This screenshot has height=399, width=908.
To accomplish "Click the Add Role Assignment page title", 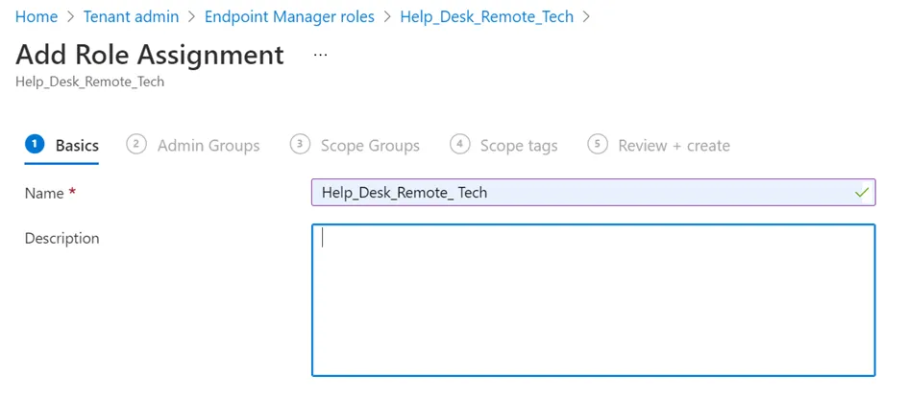I will pyautogui.click(x=150, y=55).
